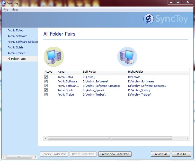195x161 pixels.
Task: Uncheck Active box for Archiv Fotos
Action: [x=46, y=77]
